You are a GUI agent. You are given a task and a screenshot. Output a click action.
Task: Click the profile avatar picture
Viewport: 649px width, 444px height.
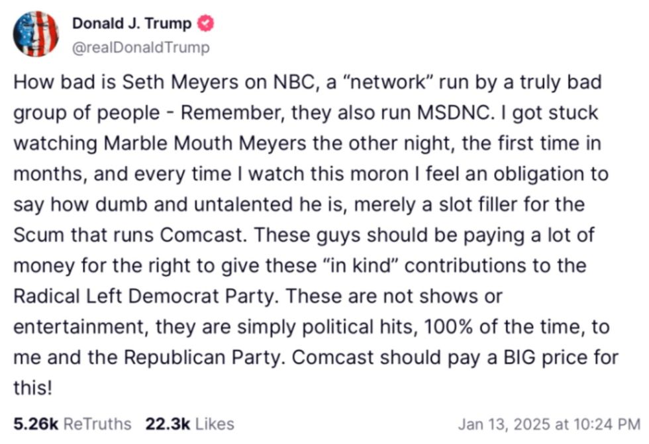pyautogui.click(x=36, y=34)
